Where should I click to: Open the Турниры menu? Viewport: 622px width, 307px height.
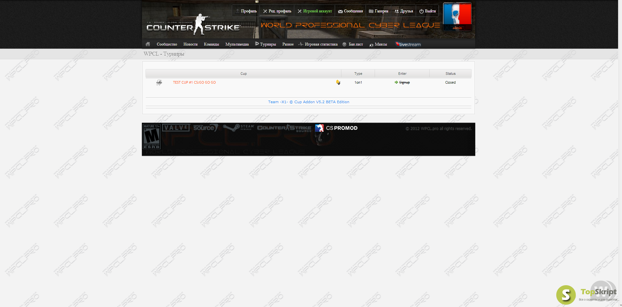coord(266,44)
